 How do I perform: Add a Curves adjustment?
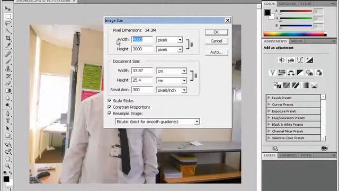[300, 60]
